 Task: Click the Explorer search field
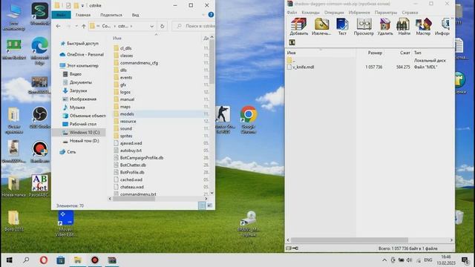(194, 27)
